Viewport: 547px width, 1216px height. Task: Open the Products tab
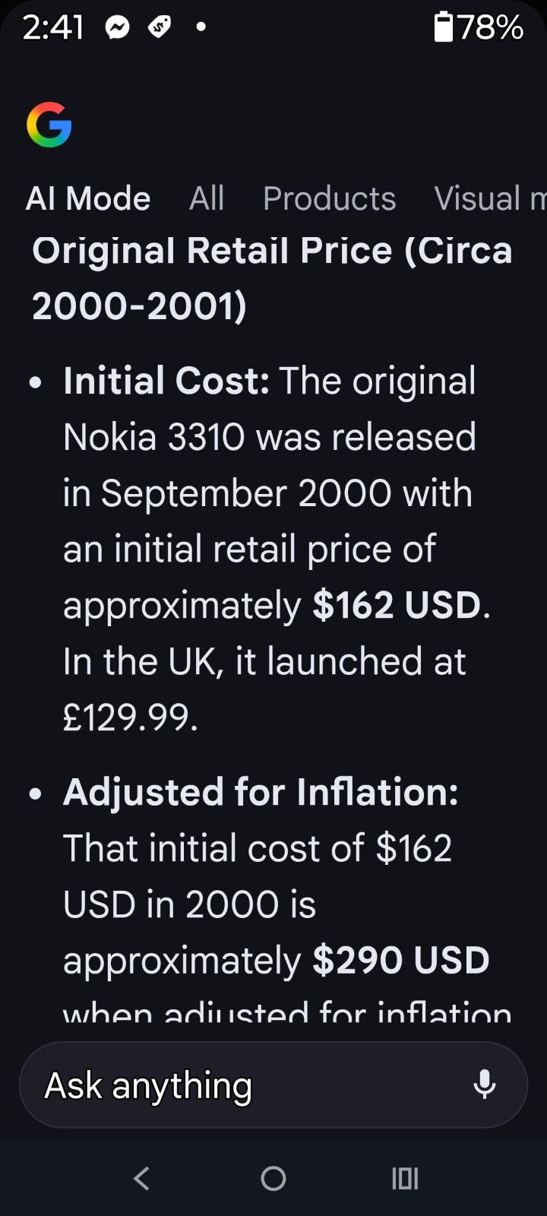tap(329, 199)
